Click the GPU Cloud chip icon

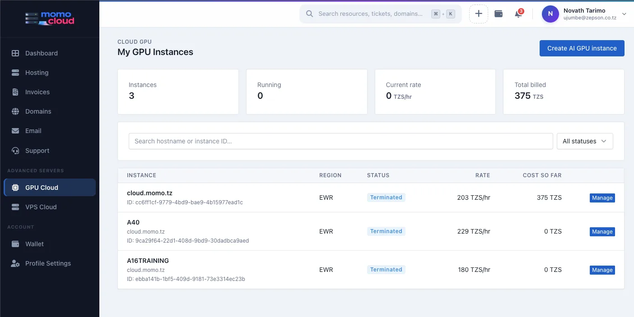[x=15, y=188]
